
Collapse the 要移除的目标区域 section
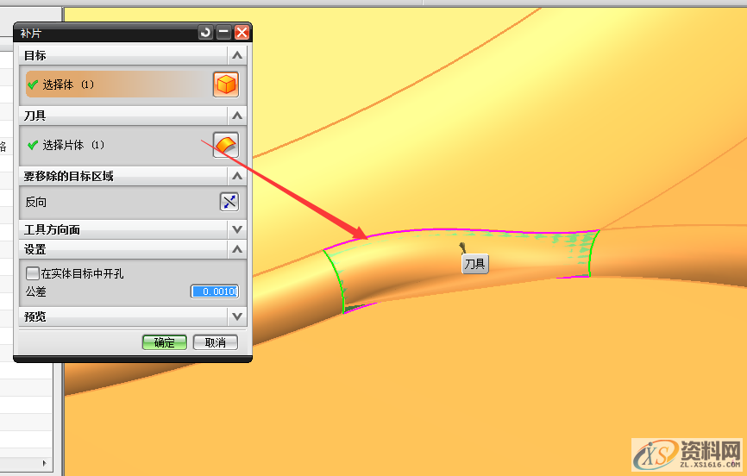coord(237,176)
